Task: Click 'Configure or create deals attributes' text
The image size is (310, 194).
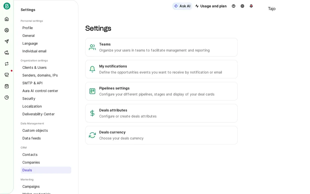Action: pyautogui.click(x=128, y=116)
